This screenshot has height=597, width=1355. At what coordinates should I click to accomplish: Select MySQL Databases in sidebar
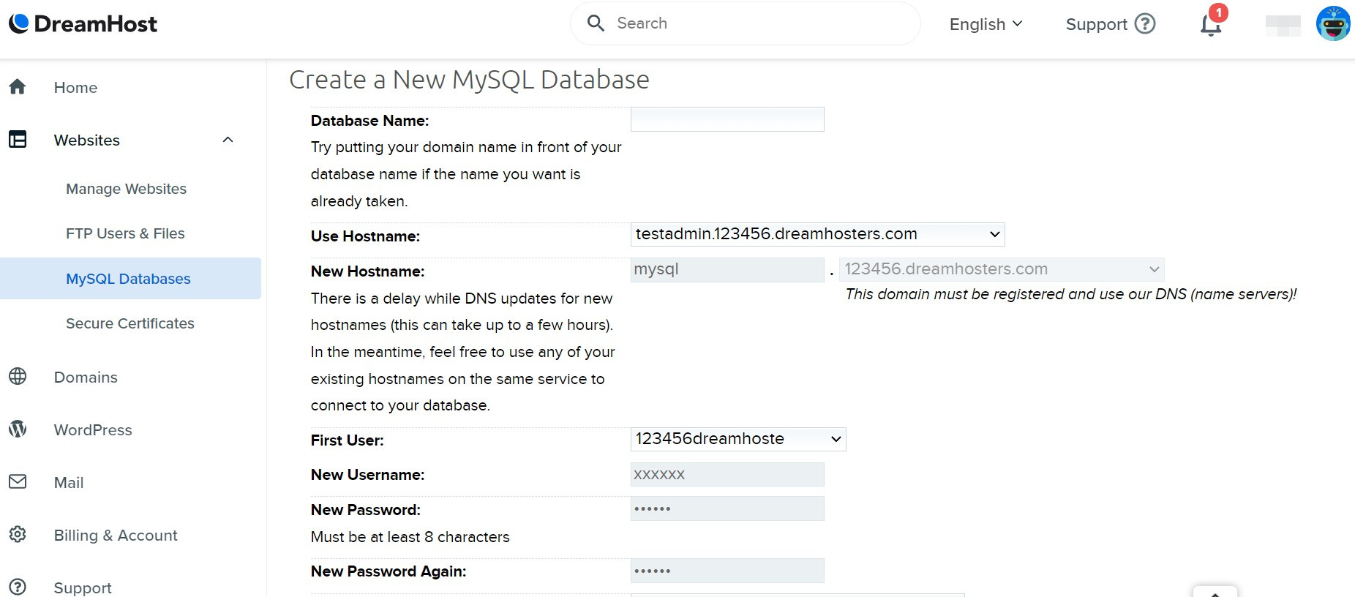(x=128, y=279)
